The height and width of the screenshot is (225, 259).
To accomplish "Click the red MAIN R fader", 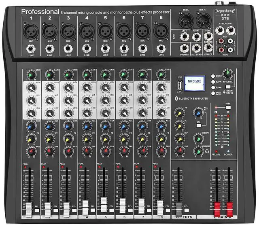I will tap(229, 209).
